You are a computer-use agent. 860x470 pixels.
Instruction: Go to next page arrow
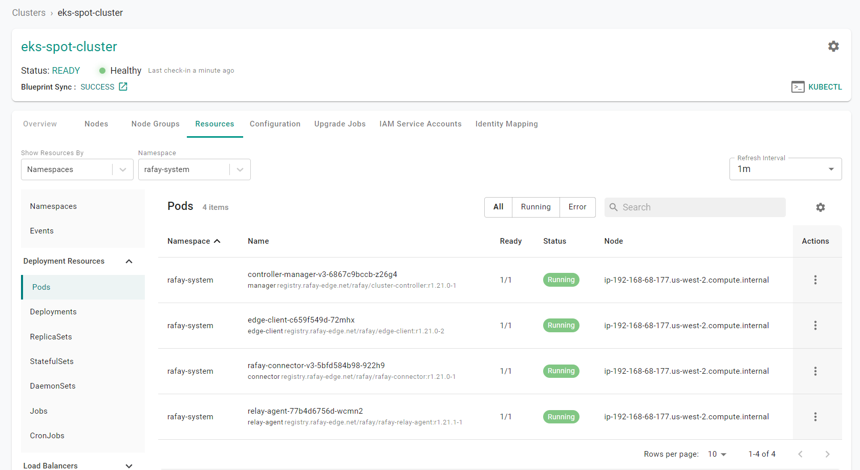click(x=827, y=454)
